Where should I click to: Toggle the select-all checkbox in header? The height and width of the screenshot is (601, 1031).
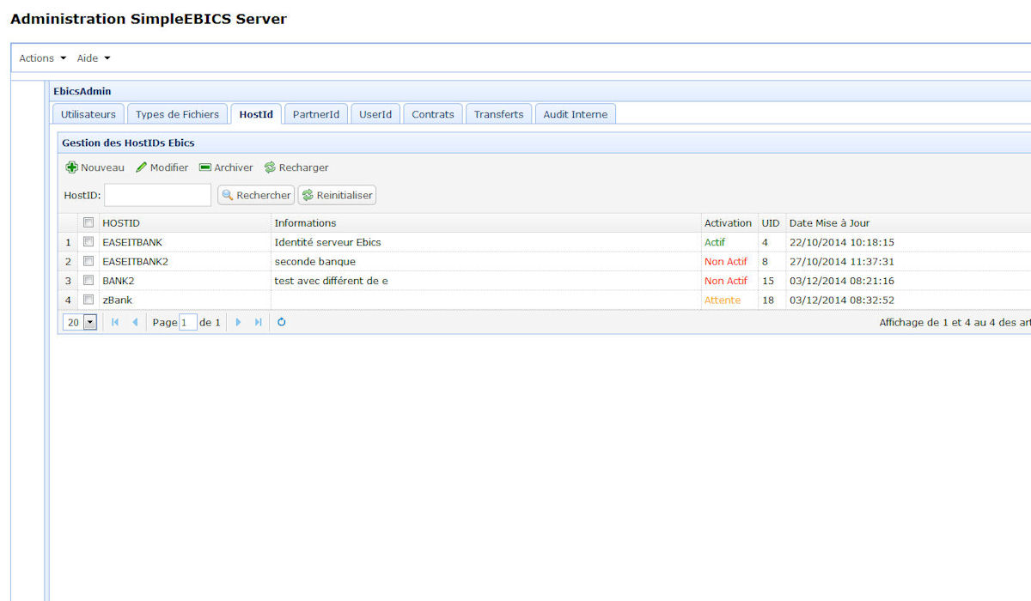coord(88,222)
